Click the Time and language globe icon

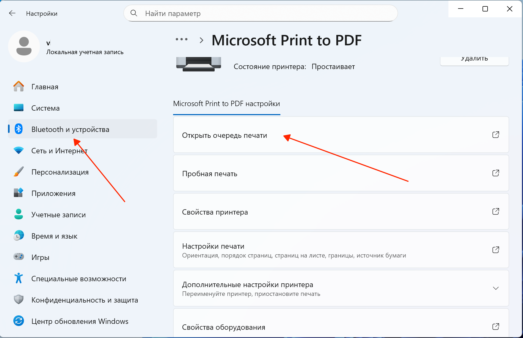[x=19, y=236]
